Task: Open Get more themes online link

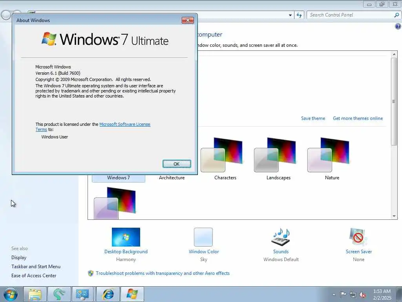Action: pyautogui.click(x=358, y=118)
